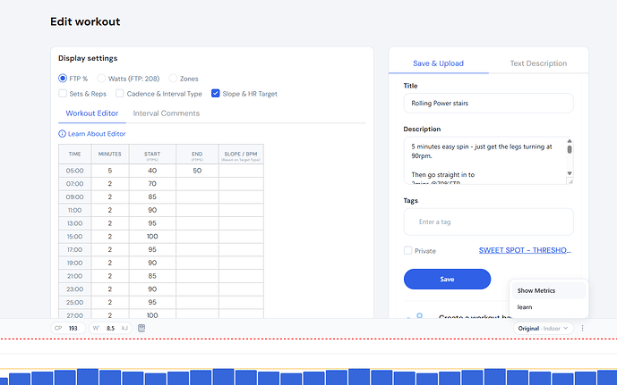Screen dimensions: 617x385
Task: Open the Text Description tab
Action: (x=538, y=63)
